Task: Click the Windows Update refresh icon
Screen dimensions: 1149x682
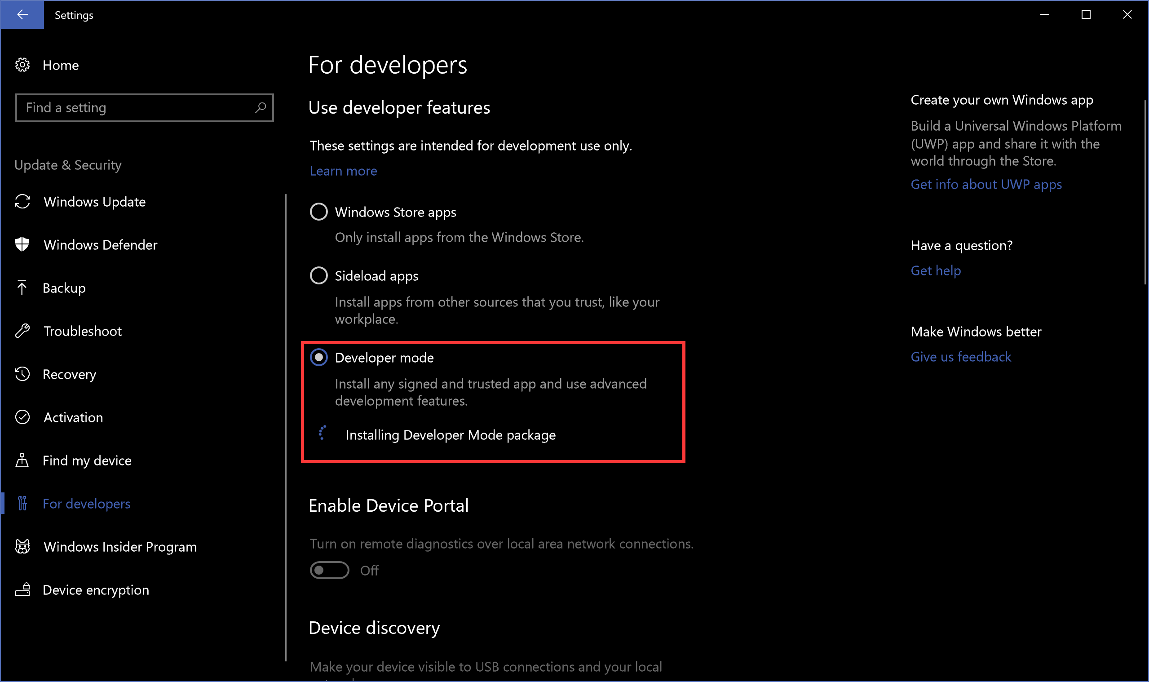Action: click(x=22, y=202)
